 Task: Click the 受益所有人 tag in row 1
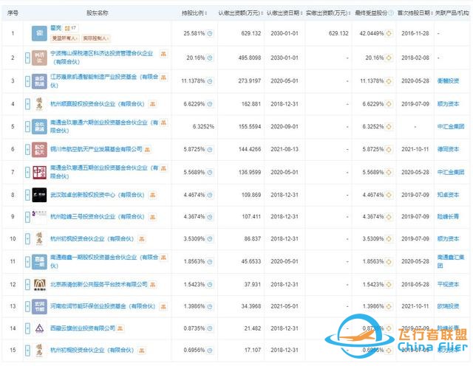tap(65, 38)
